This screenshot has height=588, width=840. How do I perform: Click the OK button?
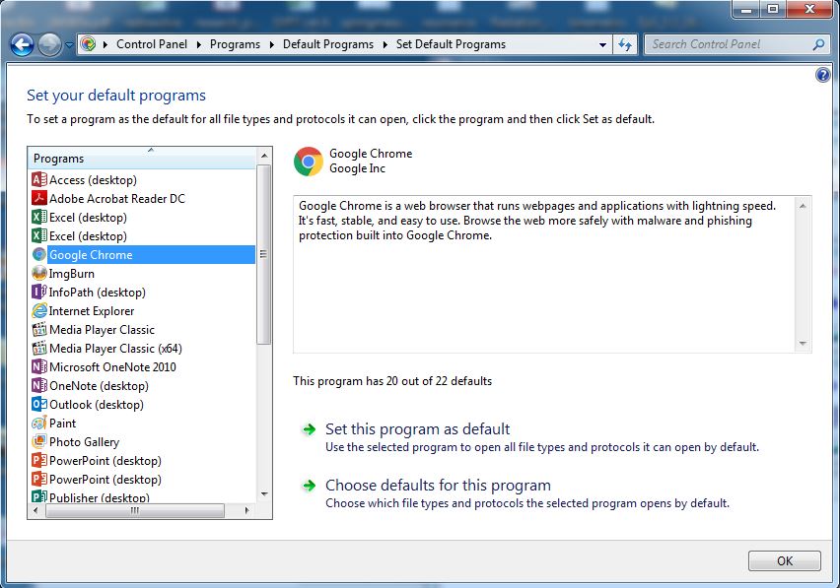[784, 560]
